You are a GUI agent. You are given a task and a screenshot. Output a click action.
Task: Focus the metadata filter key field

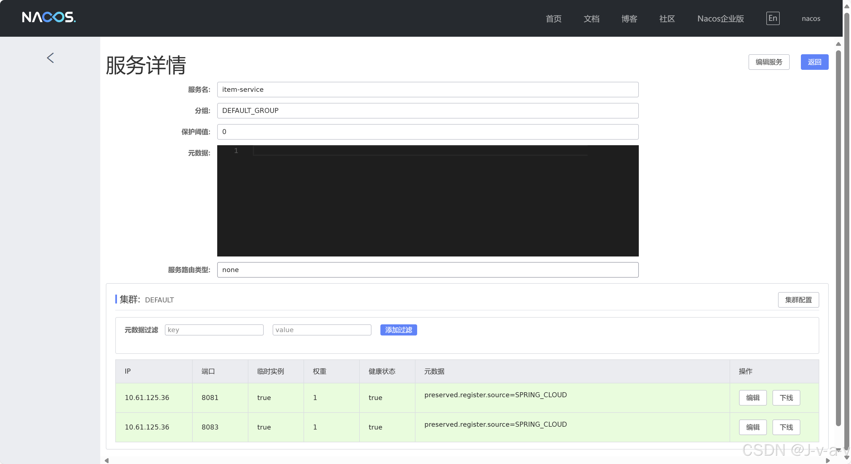tap(214, 330)
